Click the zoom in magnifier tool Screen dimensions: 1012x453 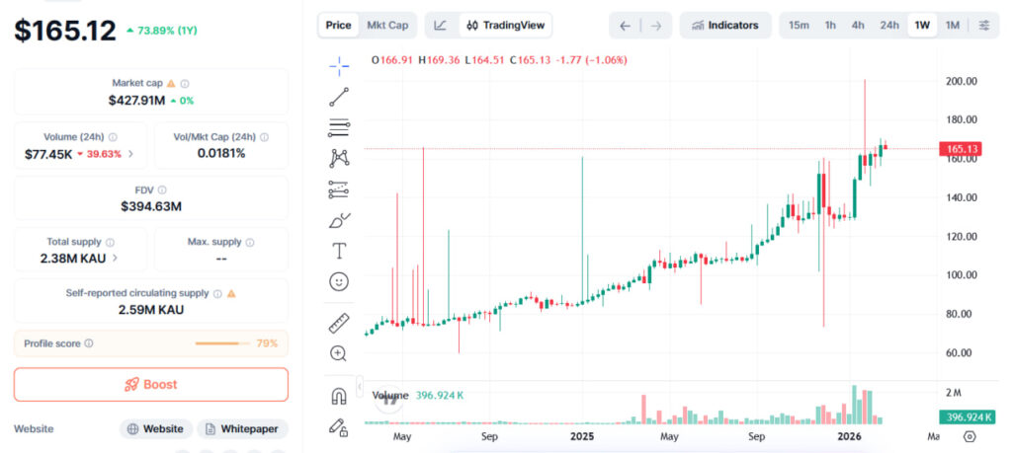[339, 353]
